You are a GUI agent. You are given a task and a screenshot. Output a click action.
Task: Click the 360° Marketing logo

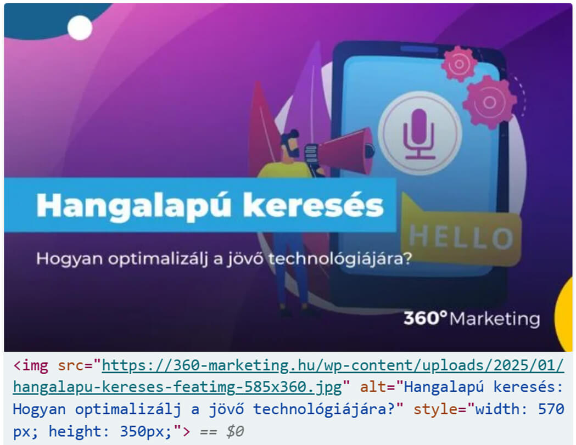point(472,318)
